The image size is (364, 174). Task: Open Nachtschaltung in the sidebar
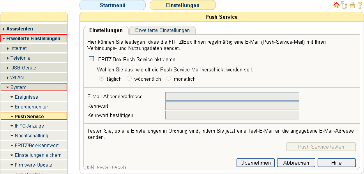tap(34, 136)
